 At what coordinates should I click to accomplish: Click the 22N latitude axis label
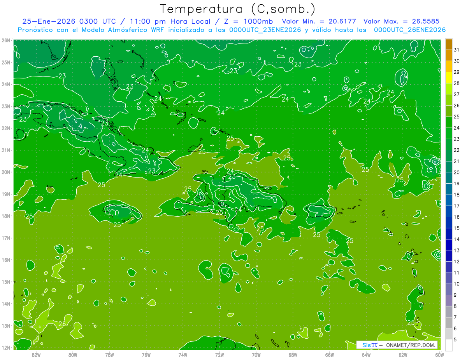[x=6, y=128]
